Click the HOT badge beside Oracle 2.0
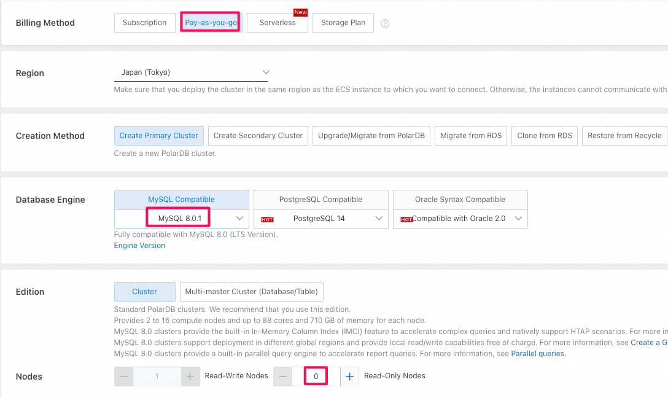Image resolution: width=668 pixels, height=398 pixels. pyautogui.click(x=406, y=219)
